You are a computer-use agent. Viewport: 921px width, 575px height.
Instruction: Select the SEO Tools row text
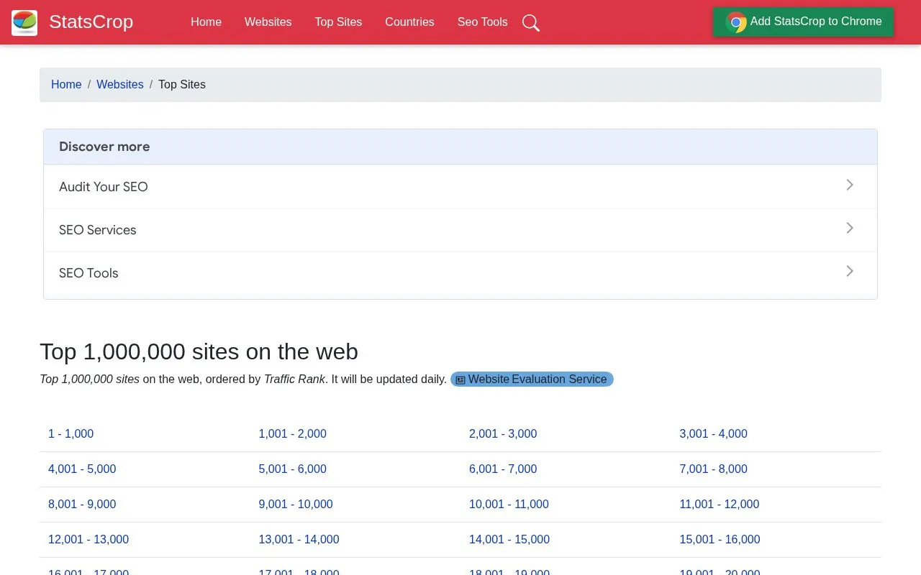89,273
